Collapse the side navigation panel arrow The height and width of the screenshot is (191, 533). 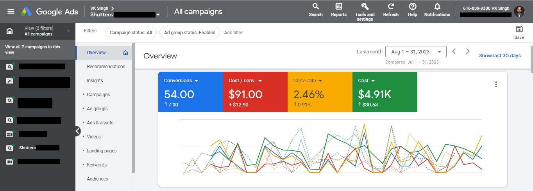tap(78, 131)
